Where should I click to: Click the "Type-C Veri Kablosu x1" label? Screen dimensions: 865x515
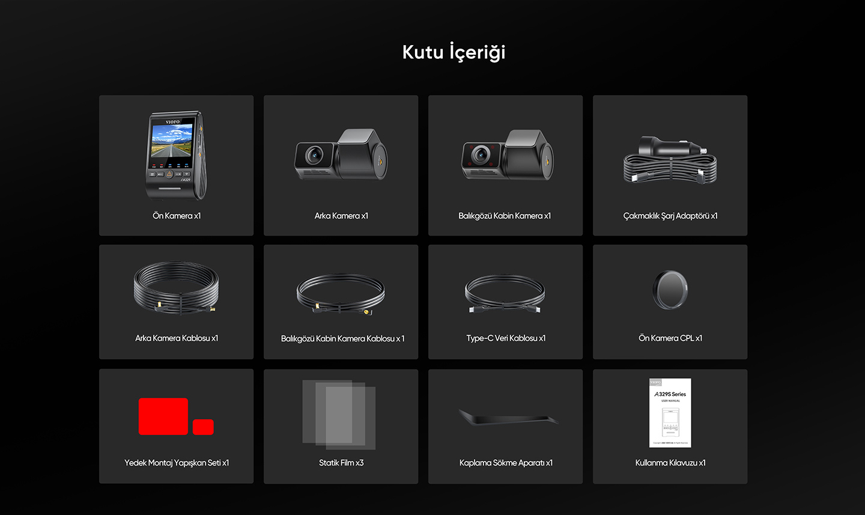(x=506, y=338)
